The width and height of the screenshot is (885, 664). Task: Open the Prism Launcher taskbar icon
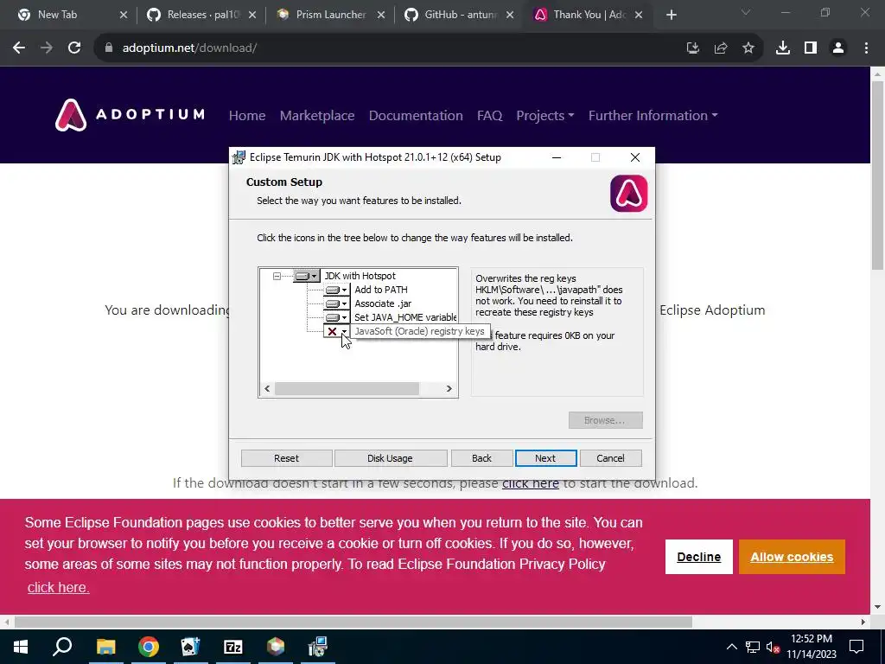[x=276, y=647]
